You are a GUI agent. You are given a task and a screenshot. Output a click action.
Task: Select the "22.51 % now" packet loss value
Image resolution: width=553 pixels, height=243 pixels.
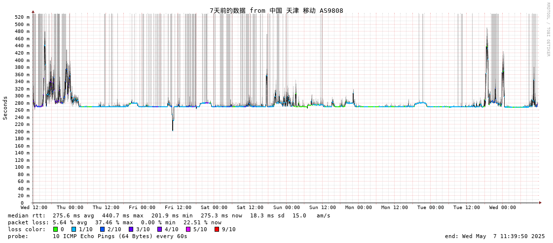pos(202,222)
